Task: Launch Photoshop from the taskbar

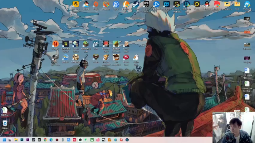Action: tap(22, 140)
